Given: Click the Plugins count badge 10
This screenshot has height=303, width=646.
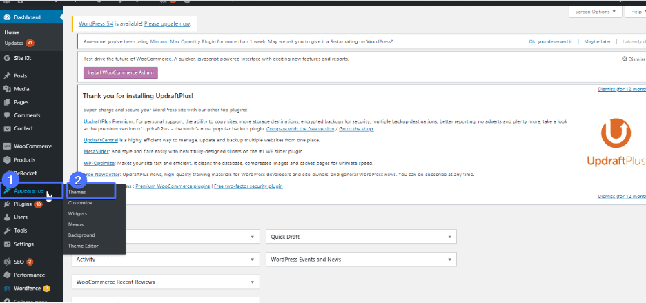Looking at the screenshot, I should click(39, 204).
